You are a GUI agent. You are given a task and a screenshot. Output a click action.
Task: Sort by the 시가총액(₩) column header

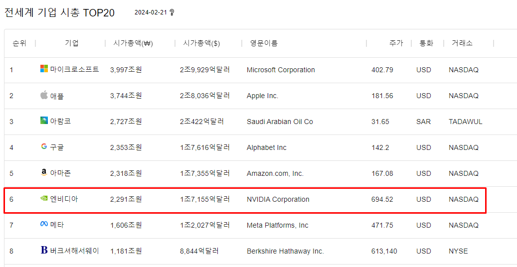coord(133,43)
